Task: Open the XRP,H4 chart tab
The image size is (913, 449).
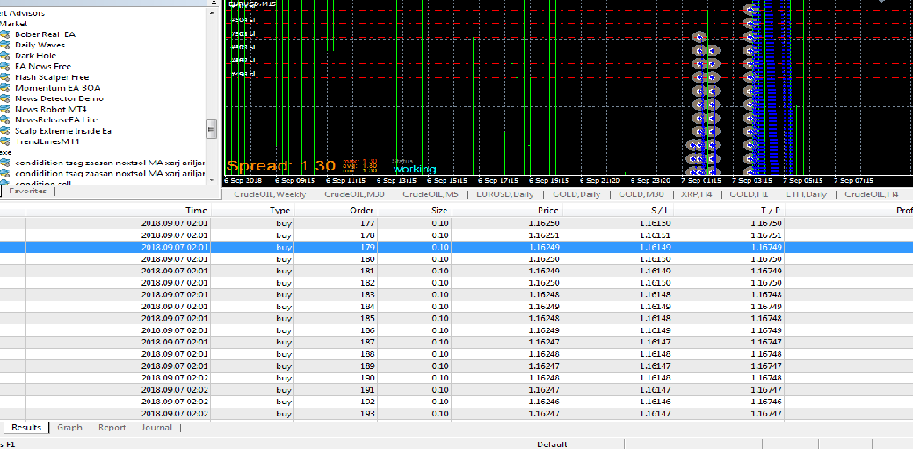Action: tap(697, 194)
